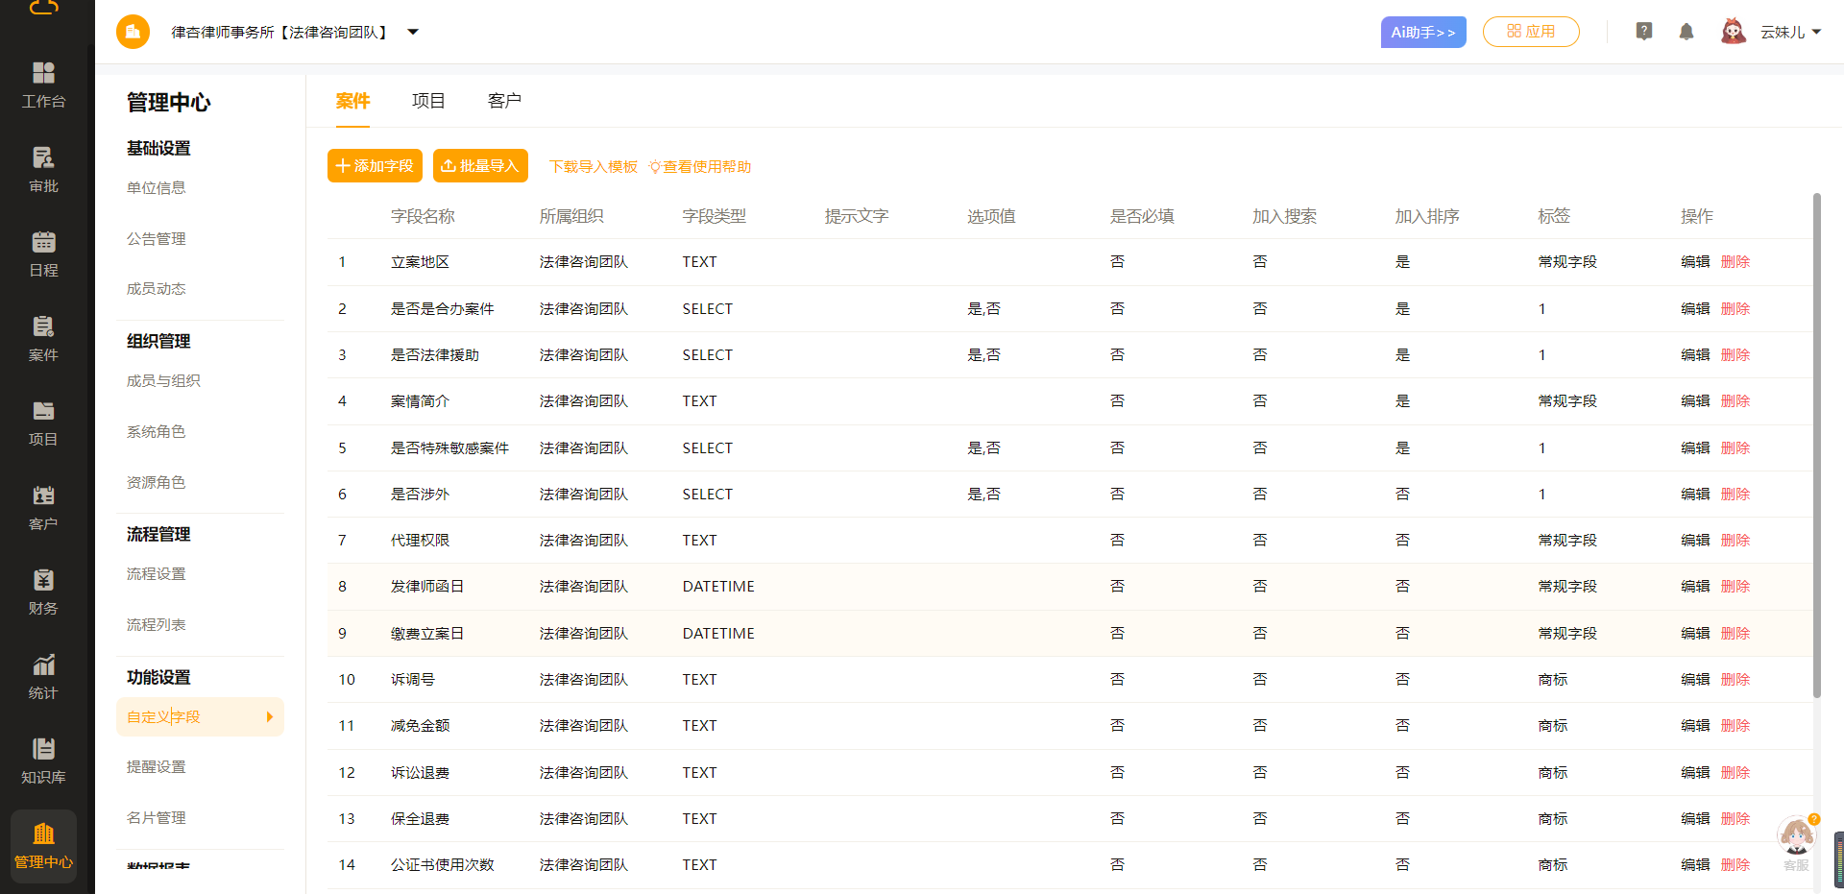
Task: Click the 添加字段 button
Action: 375,165
